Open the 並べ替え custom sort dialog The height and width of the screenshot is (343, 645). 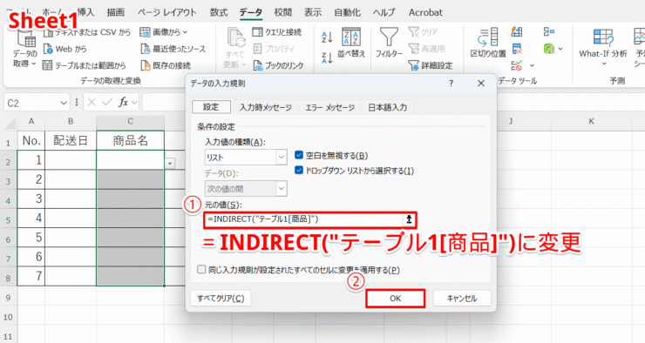[x=351, y=43]
